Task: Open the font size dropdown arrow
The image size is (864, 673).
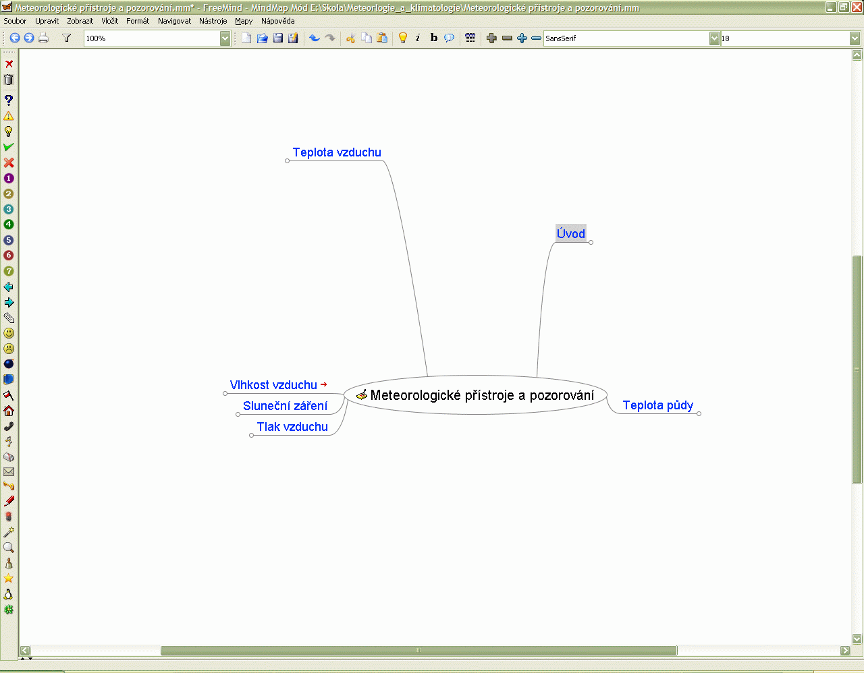Action: (x=855, y=38)
